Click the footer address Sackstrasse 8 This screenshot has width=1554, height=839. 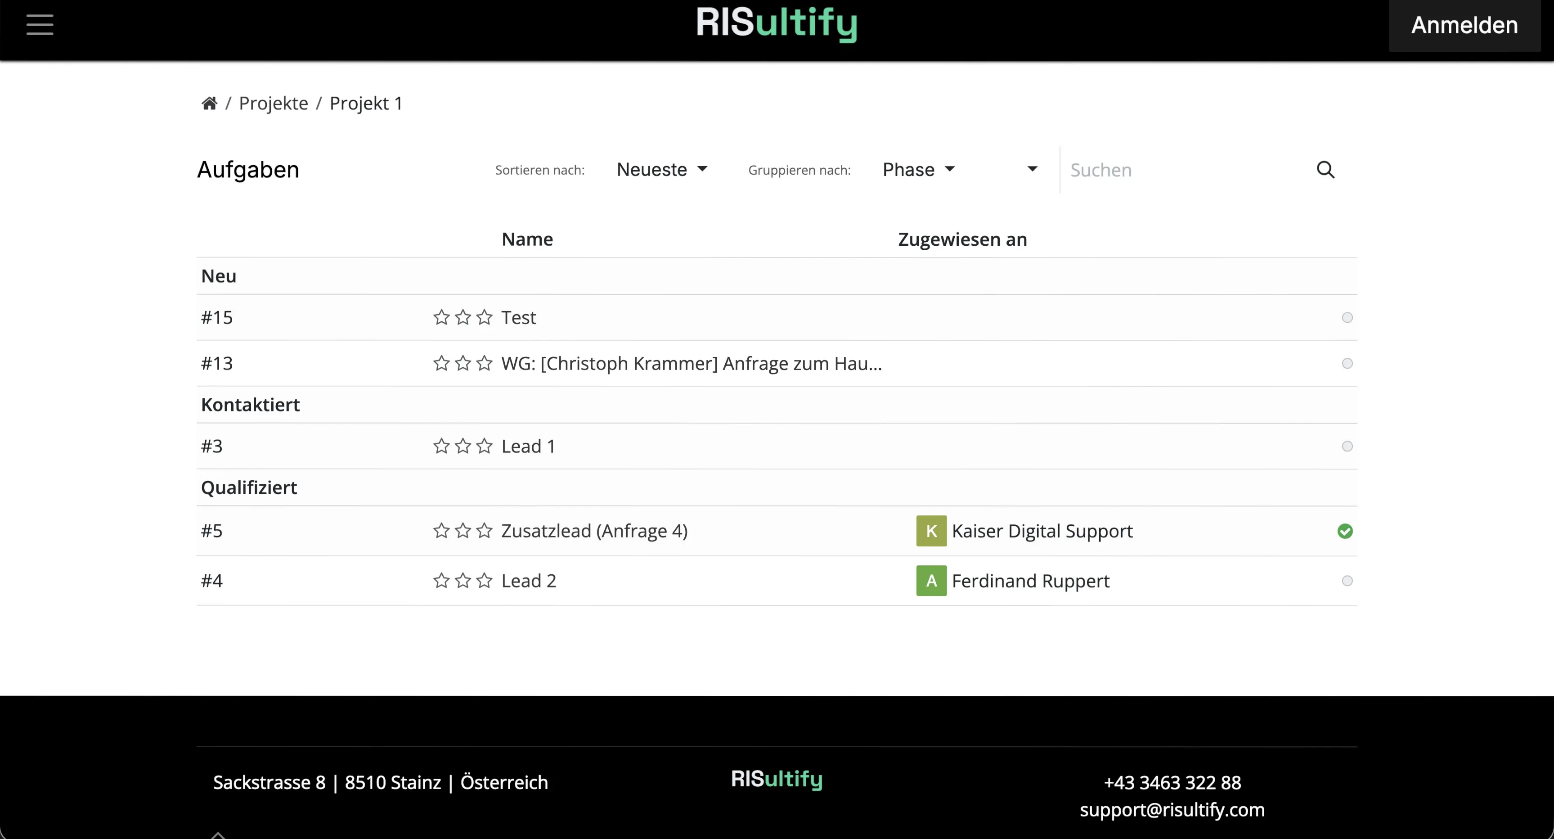[x=381, y=782]
